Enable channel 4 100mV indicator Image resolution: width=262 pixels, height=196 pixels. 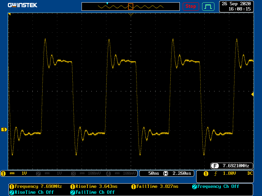tap(121, 173)
